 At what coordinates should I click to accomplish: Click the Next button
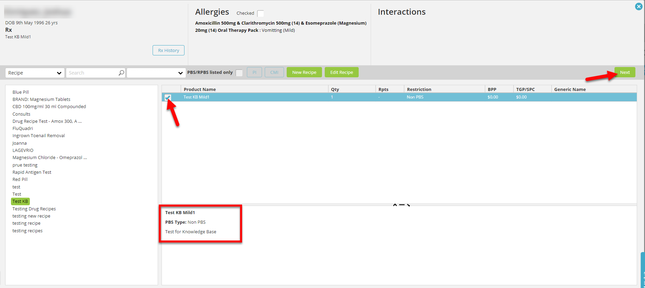[x=625, y=72]
